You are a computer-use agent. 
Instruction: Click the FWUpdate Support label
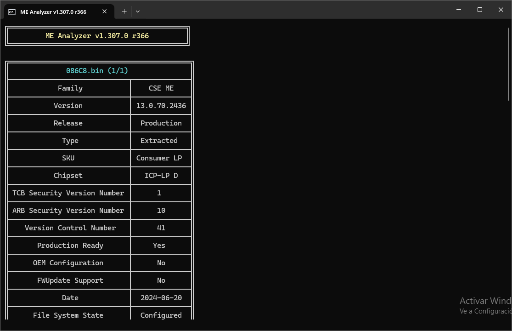pos(70,280)
